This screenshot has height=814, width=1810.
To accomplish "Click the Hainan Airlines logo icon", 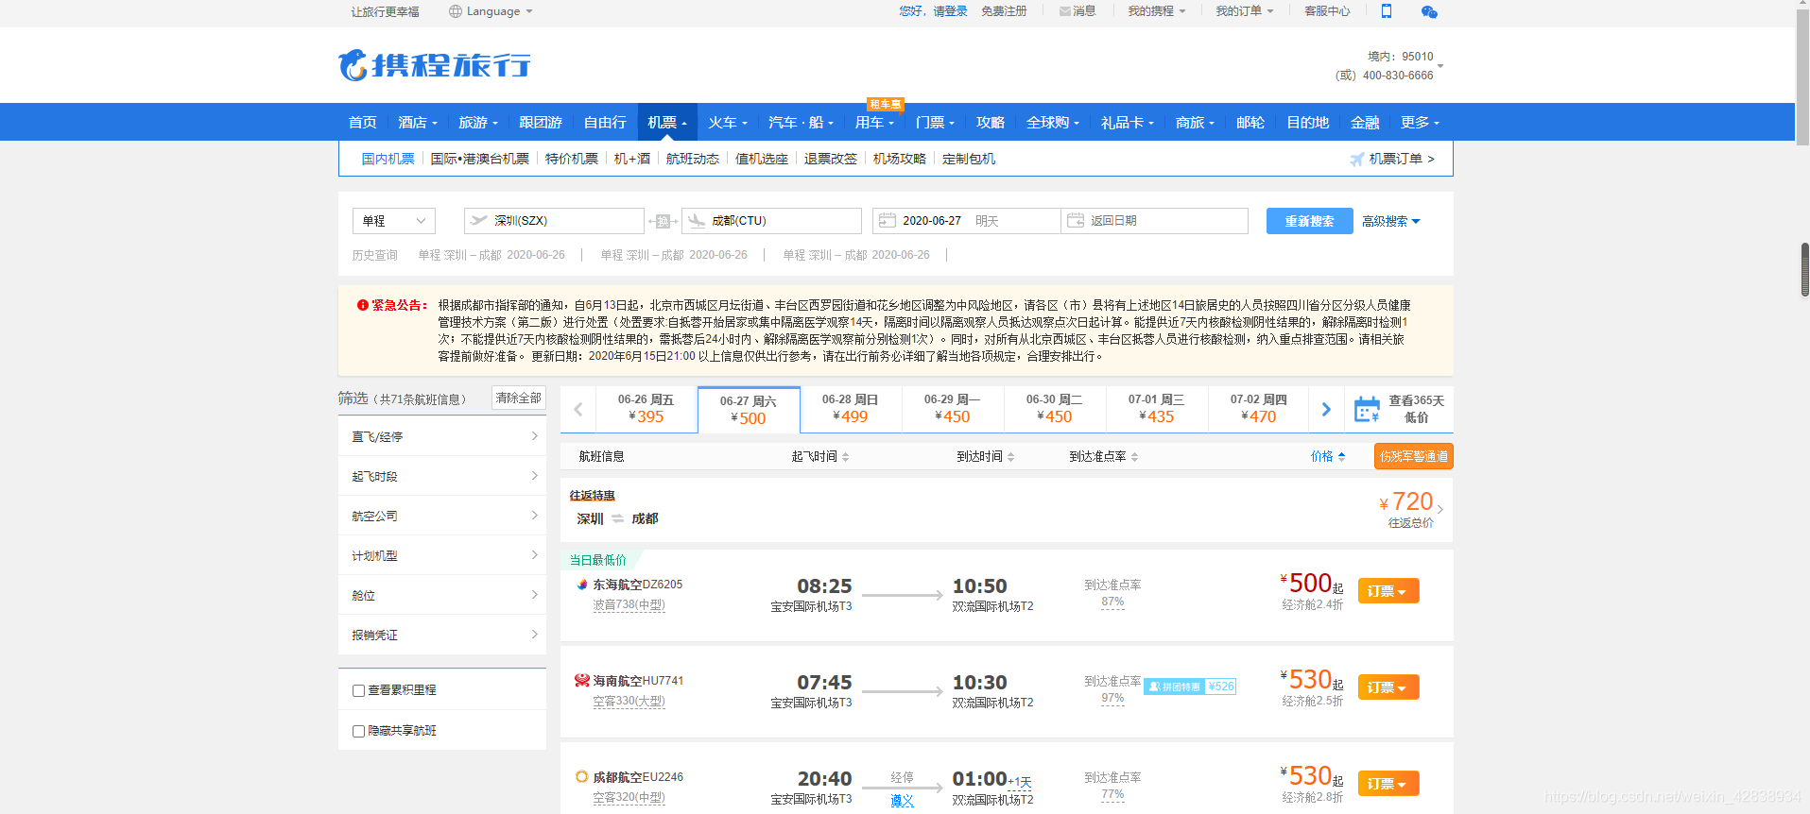I will tap(582, 680).
